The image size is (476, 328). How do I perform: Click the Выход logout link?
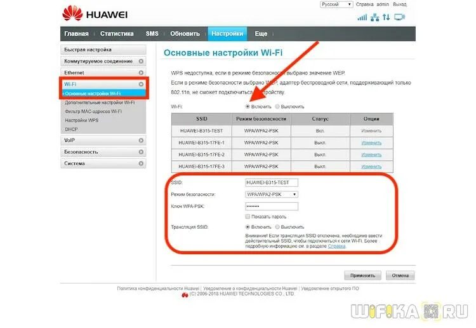click(x=399, y=4)
